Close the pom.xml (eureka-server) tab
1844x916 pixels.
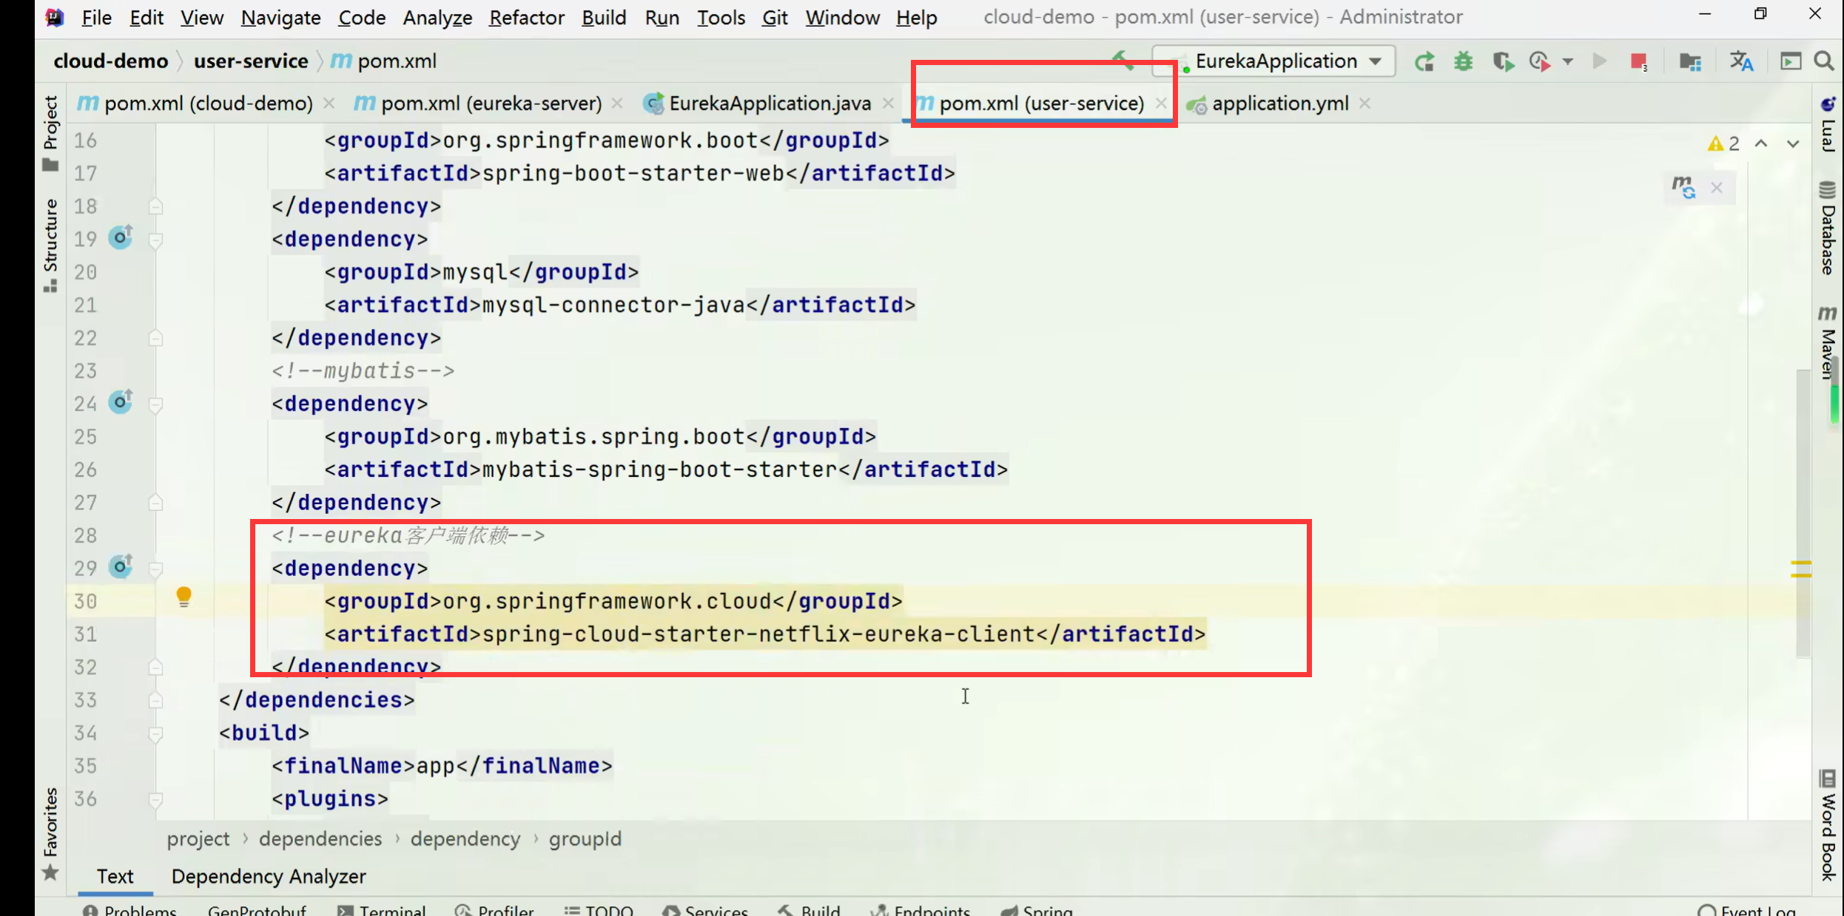point(617,104)
